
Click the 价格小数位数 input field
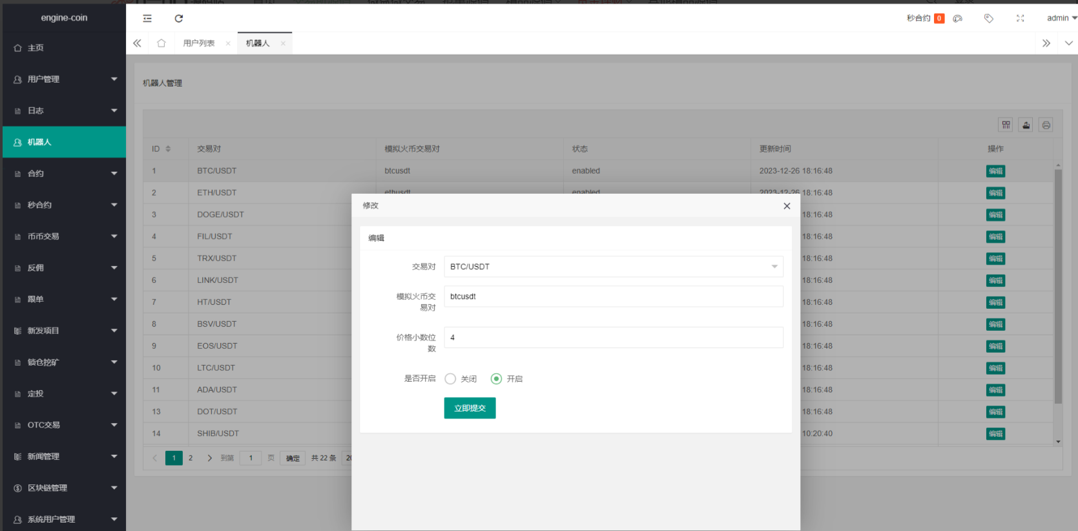coord(613,337)
